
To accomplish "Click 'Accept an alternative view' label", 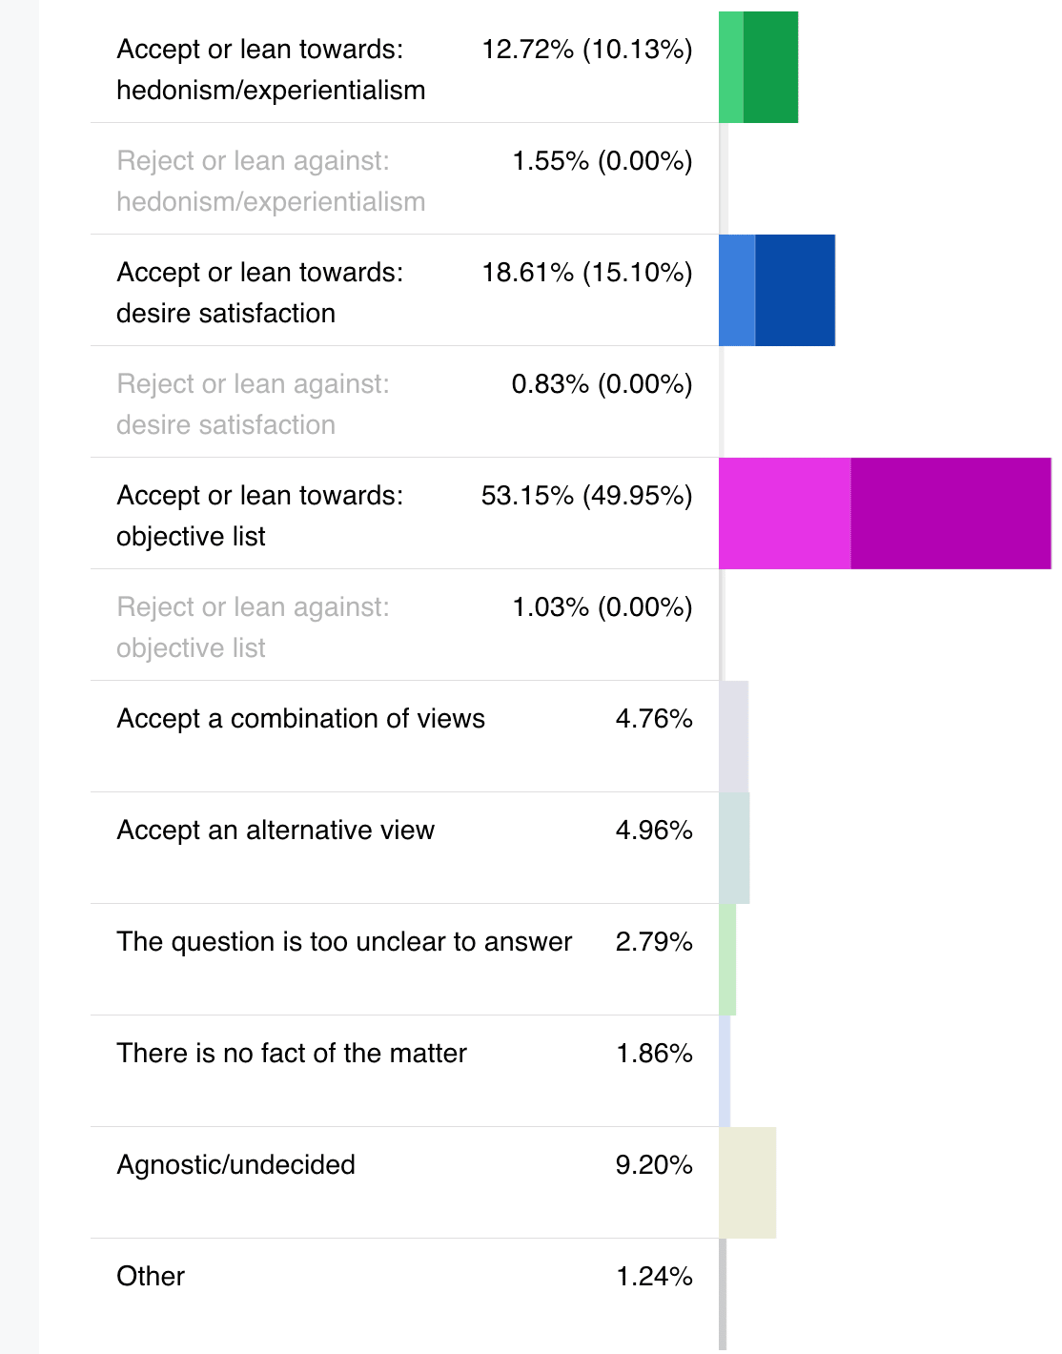I will click(276, 830).
